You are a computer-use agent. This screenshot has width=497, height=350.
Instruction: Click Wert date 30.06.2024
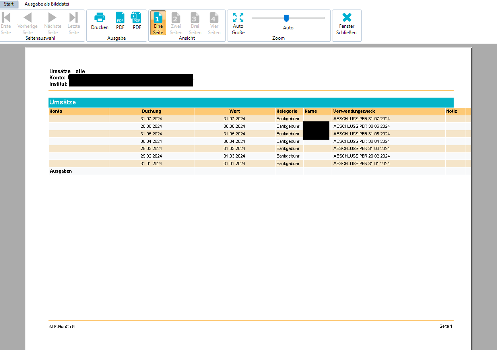click(x=235, y=126)
